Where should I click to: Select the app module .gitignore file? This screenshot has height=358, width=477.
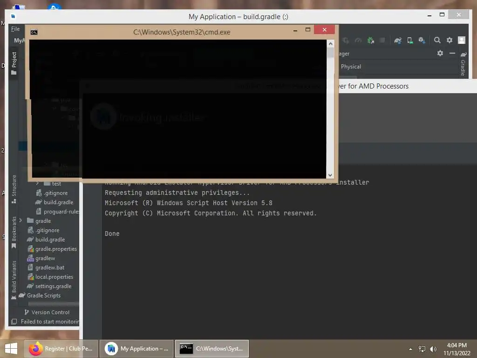coord(52,193)
